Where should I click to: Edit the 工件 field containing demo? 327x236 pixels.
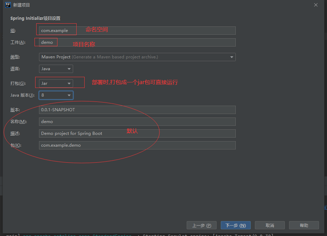pyautogui.click(x=137, y=42)
